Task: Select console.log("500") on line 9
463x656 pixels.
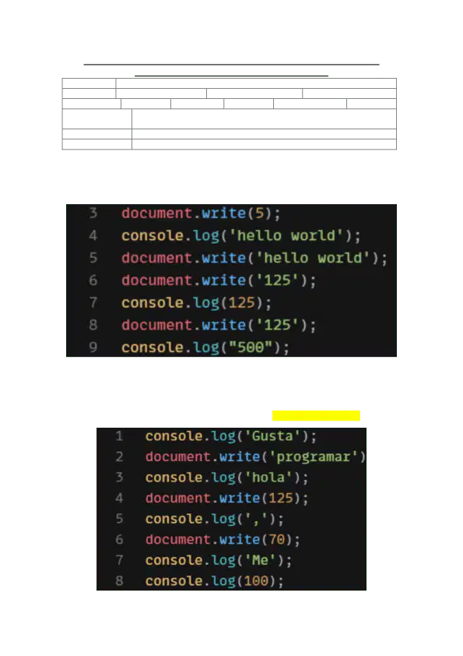Action: [205, 347]
